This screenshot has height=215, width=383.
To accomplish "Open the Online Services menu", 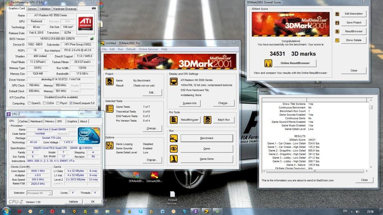I will (x=148, y=49).
